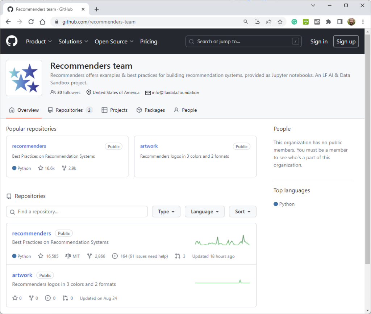Open the Extensions puzzle icon
Image resolution: width=371 pixels, height=314 pixels.
328,22
